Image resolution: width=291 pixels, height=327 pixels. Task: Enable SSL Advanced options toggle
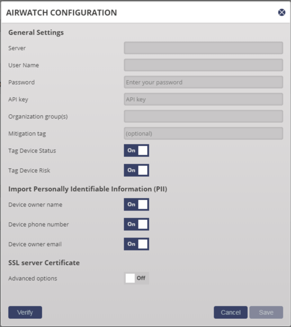pos(136,278)
